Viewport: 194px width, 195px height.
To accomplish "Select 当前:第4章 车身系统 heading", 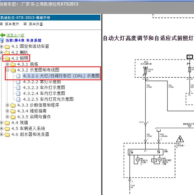I will pos(23,40).
